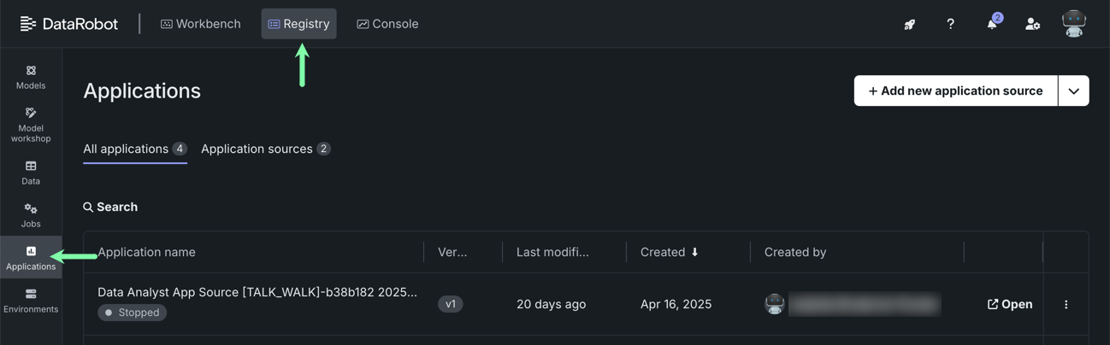
Task: Click the robot profile avatar
Action: tap(1073, 24)
